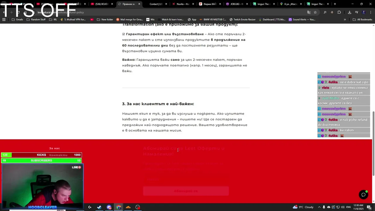The height and width of the screenshot is (211, 375).
Task: Open the Twitch Emote Resizer bookmark
Action: 242,20
